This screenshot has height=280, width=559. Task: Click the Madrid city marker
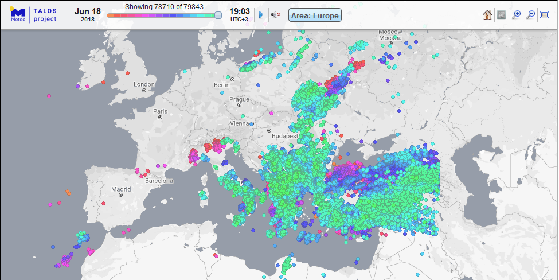pyautogui.click(x=121, y=195)
